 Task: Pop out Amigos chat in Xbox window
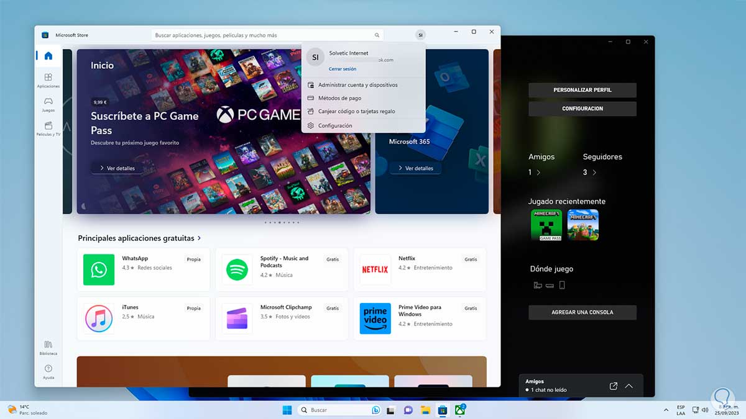coord(614,386)
